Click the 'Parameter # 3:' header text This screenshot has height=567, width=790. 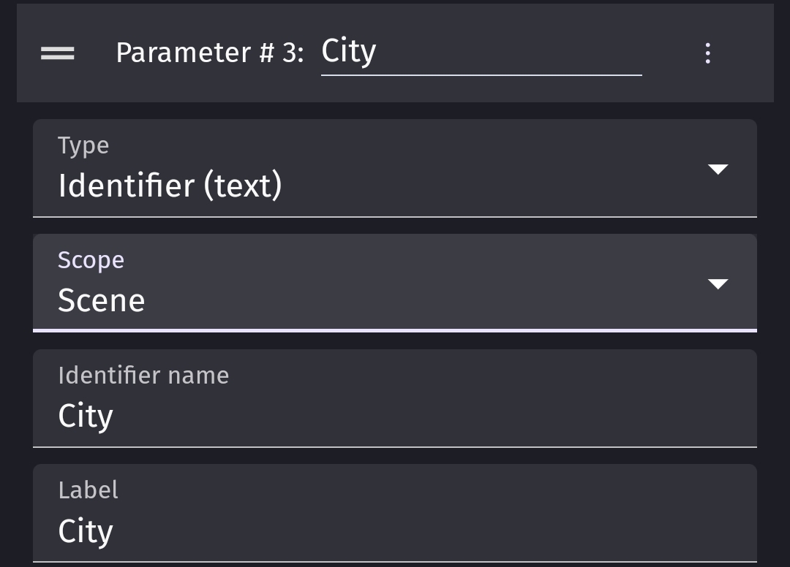[210, 53]
